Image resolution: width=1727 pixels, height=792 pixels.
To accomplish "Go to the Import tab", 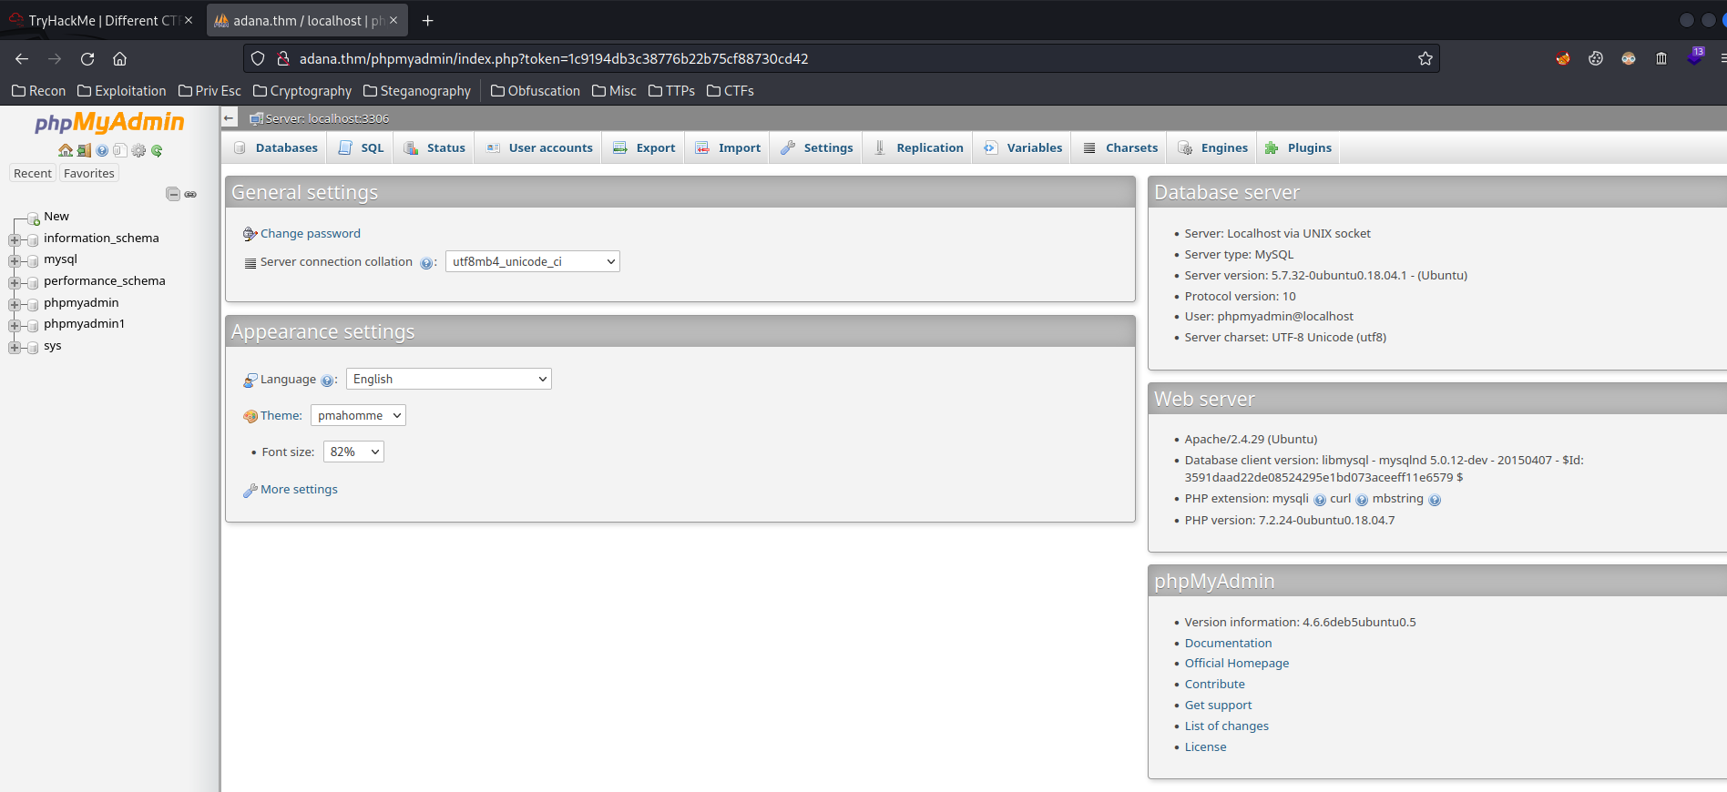I will coord(728,147).
